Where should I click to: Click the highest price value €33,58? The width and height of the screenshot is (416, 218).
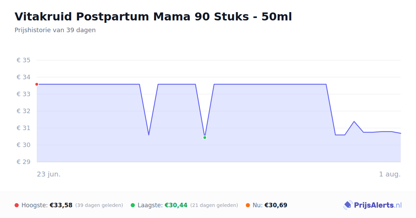(x=61, y=205)
